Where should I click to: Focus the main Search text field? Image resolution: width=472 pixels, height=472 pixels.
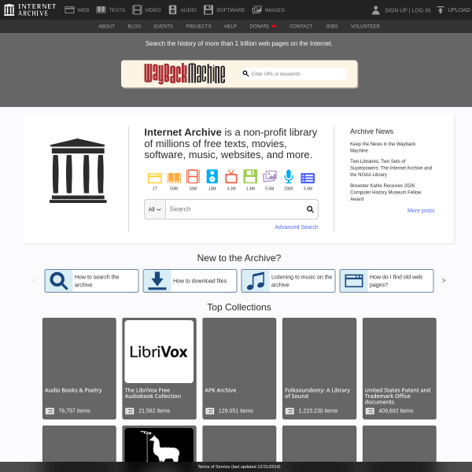(236, 209)
